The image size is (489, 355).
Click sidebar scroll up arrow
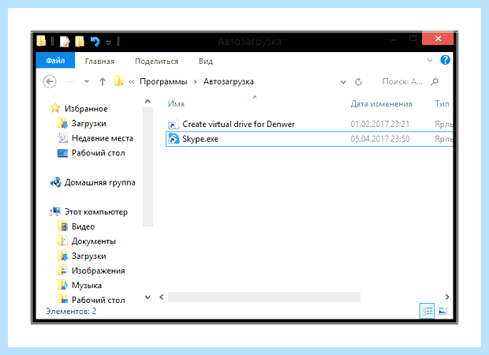pyautogui.click(x=147, y=102)
